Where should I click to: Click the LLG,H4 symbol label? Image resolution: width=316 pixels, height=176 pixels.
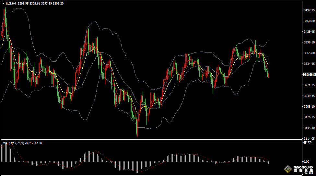[11, 4]
